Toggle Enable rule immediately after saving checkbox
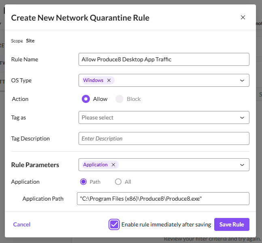Image resolution: width=262 pixels, height=243 pixels. (114, 224)
